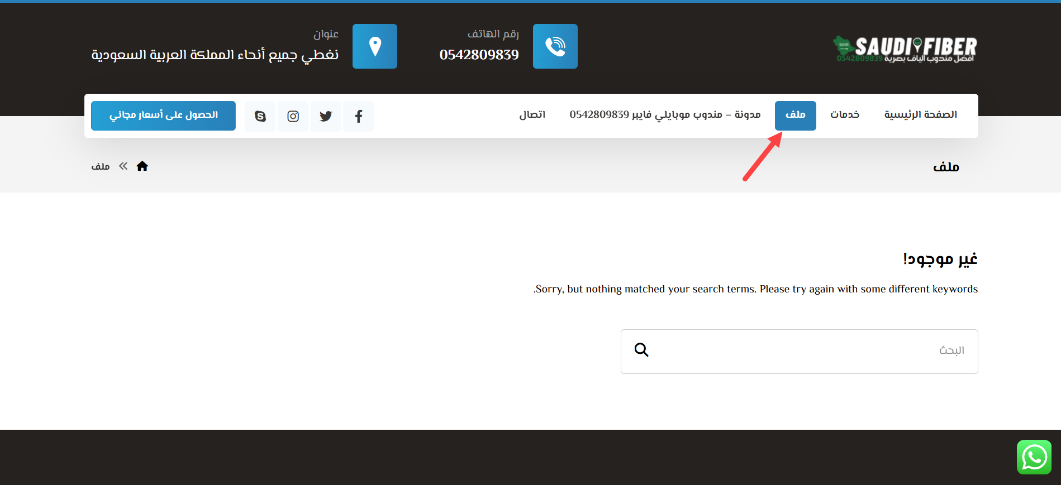
Task: Click into the البحث search field
Action: (x=800, y=352)
